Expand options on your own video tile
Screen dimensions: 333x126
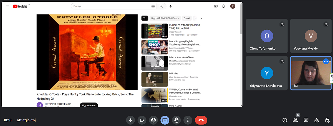click(x=326, y=61)
